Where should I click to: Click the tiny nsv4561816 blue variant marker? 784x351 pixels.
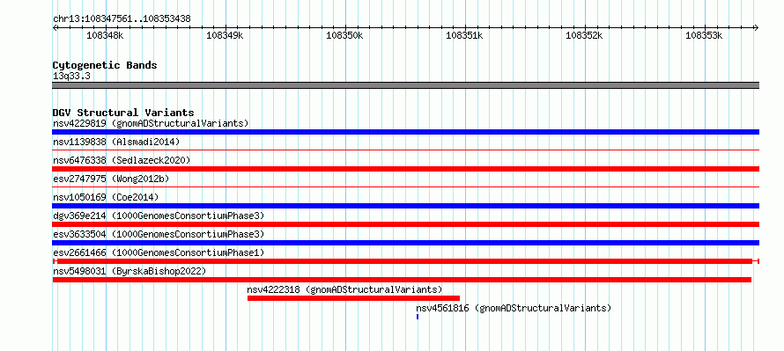418,317
